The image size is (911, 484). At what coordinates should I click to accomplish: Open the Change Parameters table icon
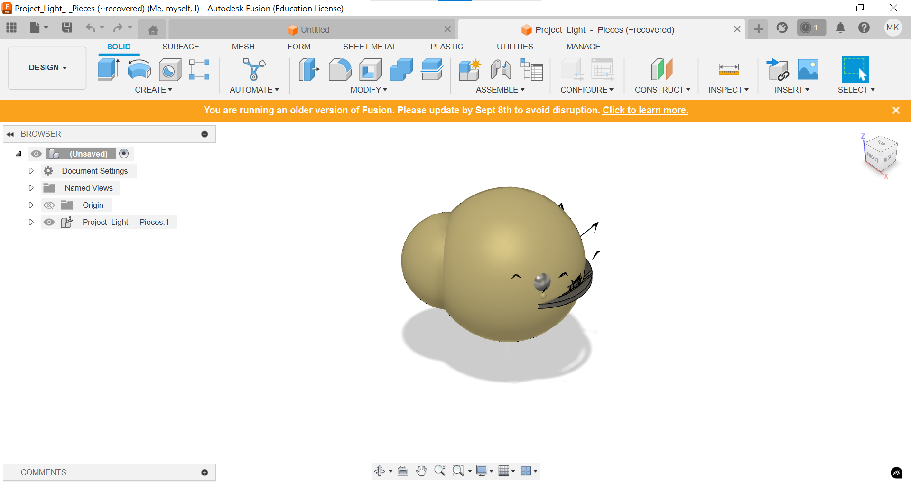click(531, 69)
